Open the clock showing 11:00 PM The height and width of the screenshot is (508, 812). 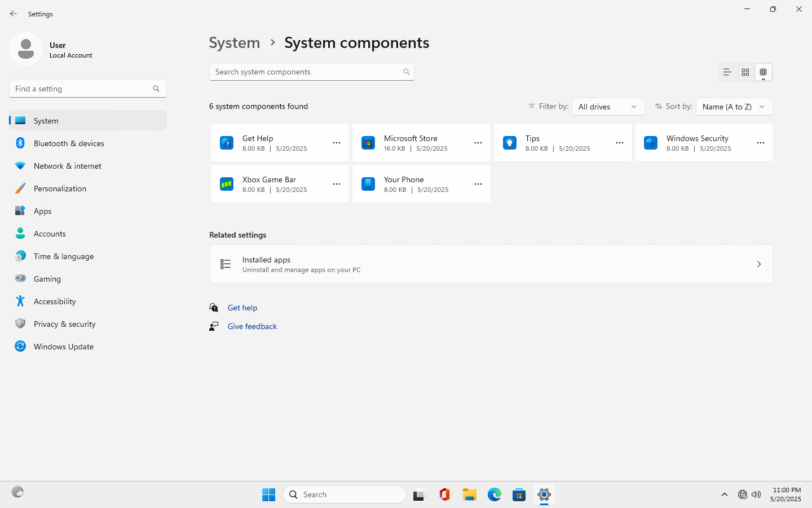[786, 494]
